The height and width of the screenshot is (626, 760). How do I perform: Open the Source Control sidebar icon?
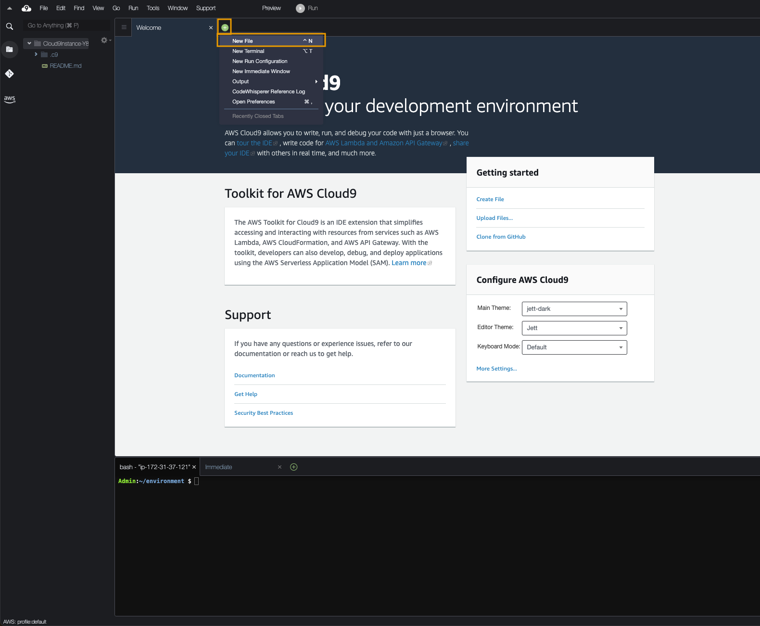tap(9, 74)
